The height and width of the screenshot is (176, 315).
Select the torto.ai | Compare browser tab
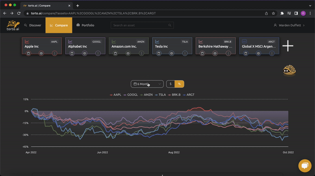click(46, 5)
